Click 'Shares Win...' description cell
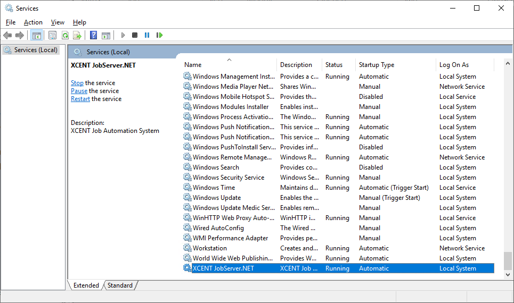The image size is (514, 303). pyautogui.click(x=298, y=86)
